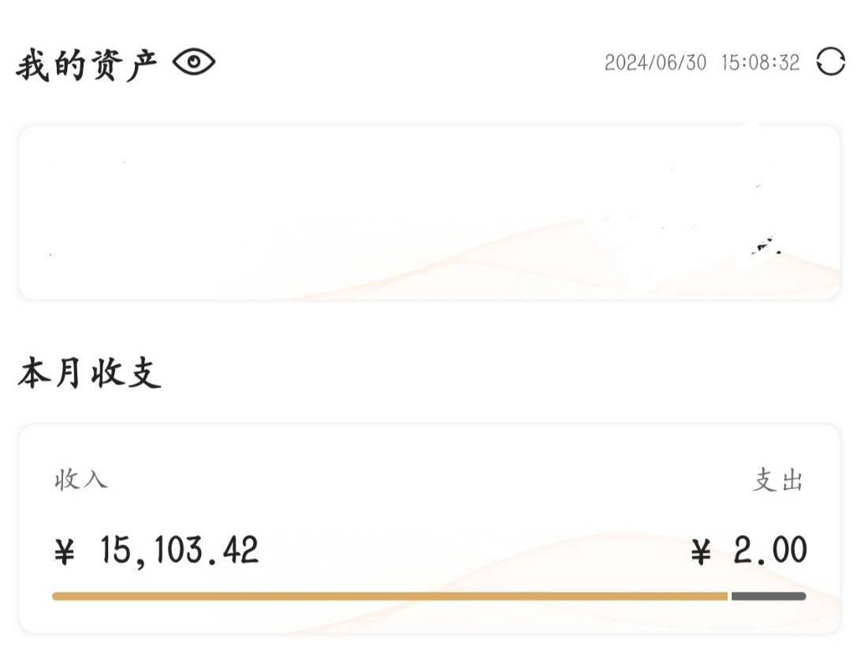Click empty center of monthly summary card

(430, 513)
